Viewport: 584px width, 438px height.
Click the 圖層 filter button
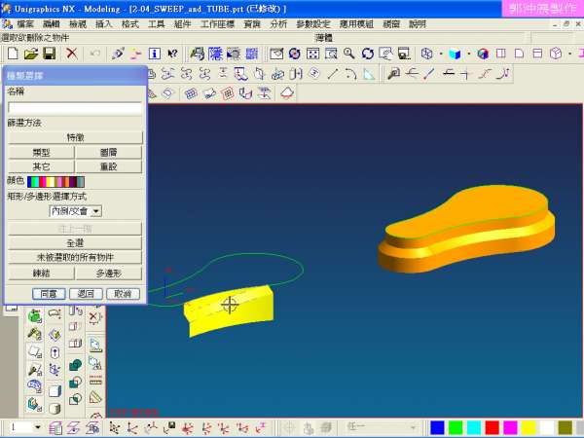[x=108, y=153]
